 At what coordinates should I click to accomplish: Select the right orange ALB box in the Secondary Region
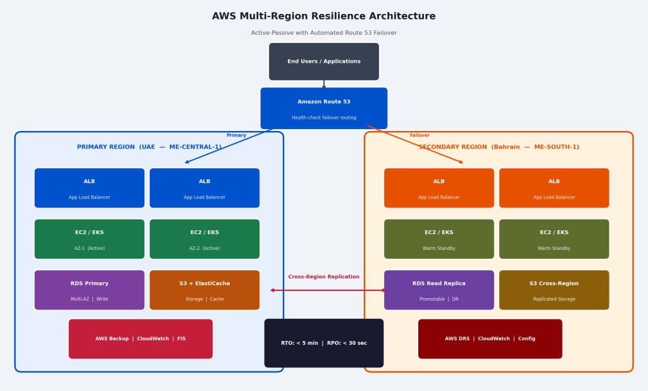[554, 188]
